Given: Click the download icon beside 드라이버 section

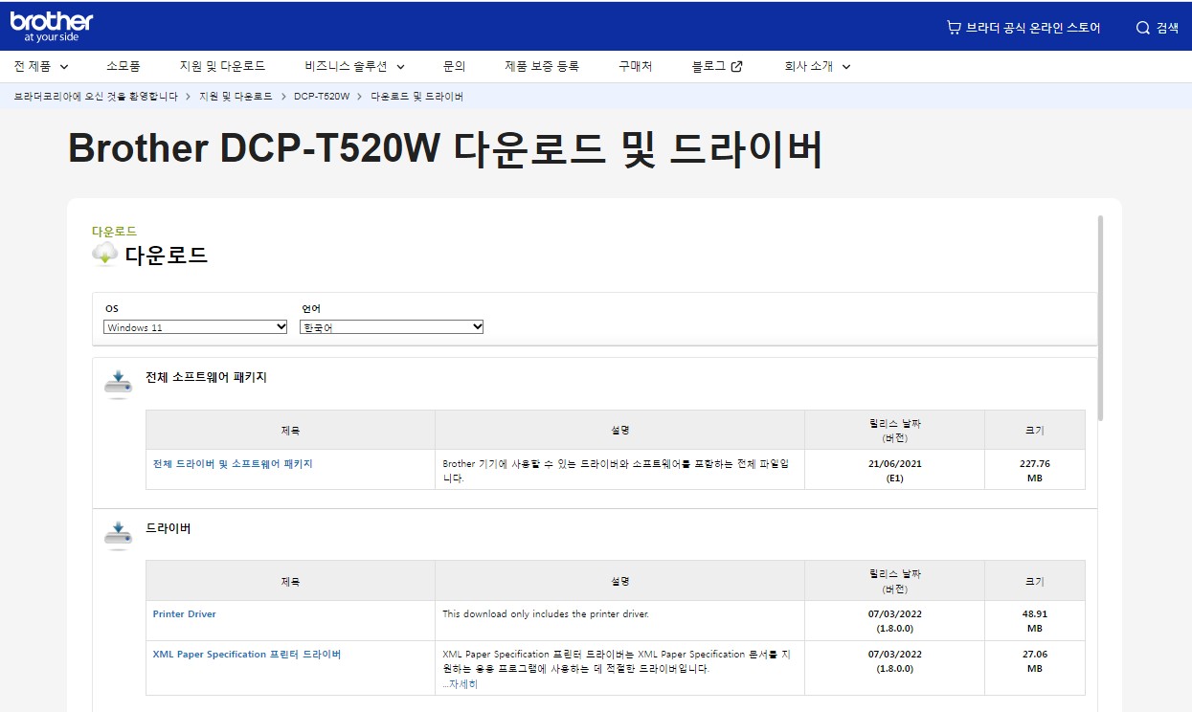Looking at the screenshot, I should [118, 535].
